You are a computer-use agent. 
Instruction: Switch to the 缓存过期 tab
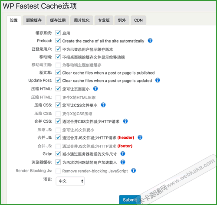58,20
